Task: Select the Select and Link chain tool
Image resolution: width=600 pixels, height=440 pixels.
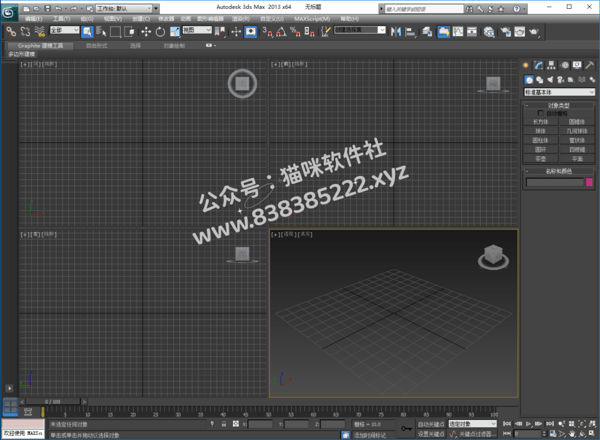Action: [x=11, y=32]
